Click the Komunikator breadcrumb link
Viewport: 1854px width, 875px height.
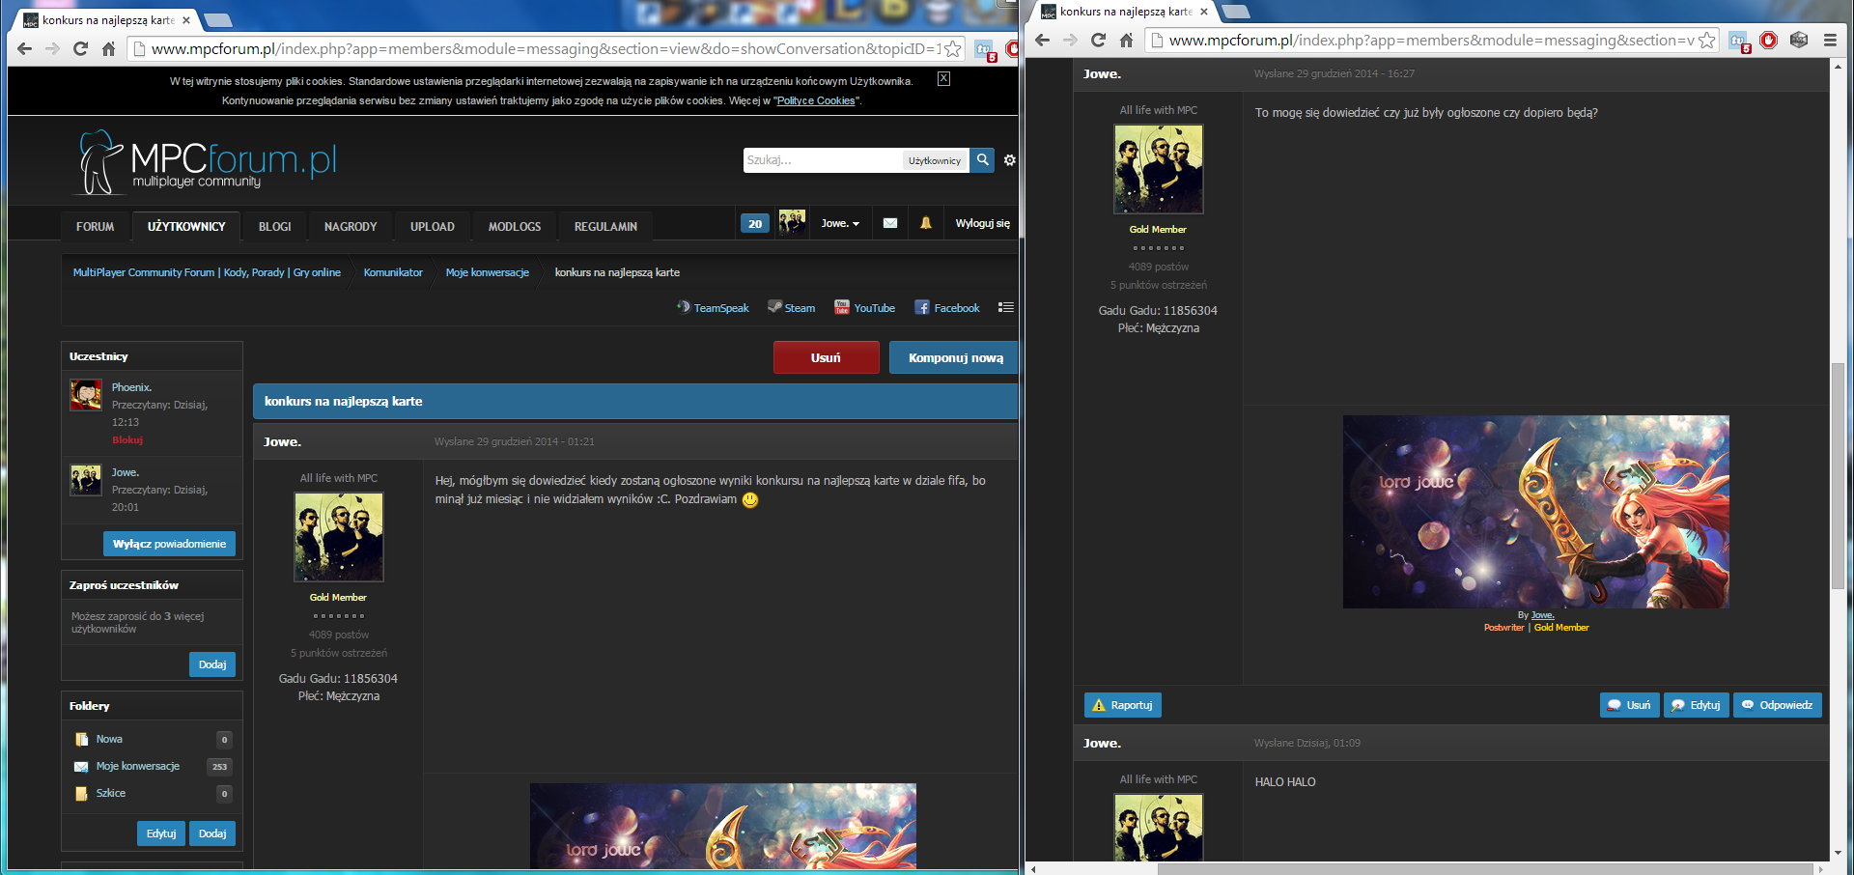point(393,272)
